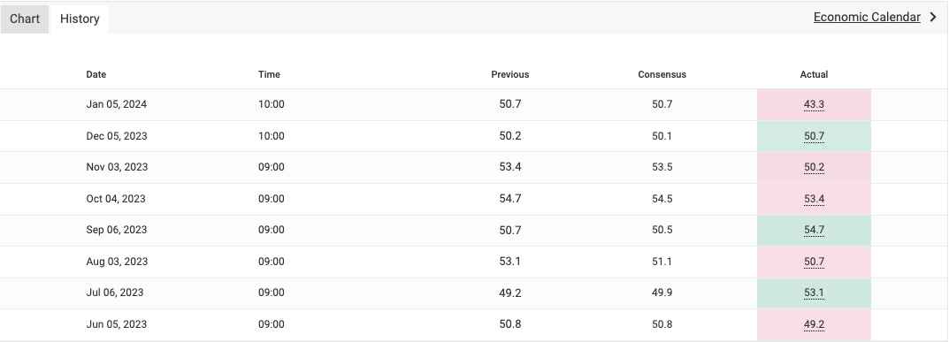
Task: Click the Date column header
Action: [96, 74]
